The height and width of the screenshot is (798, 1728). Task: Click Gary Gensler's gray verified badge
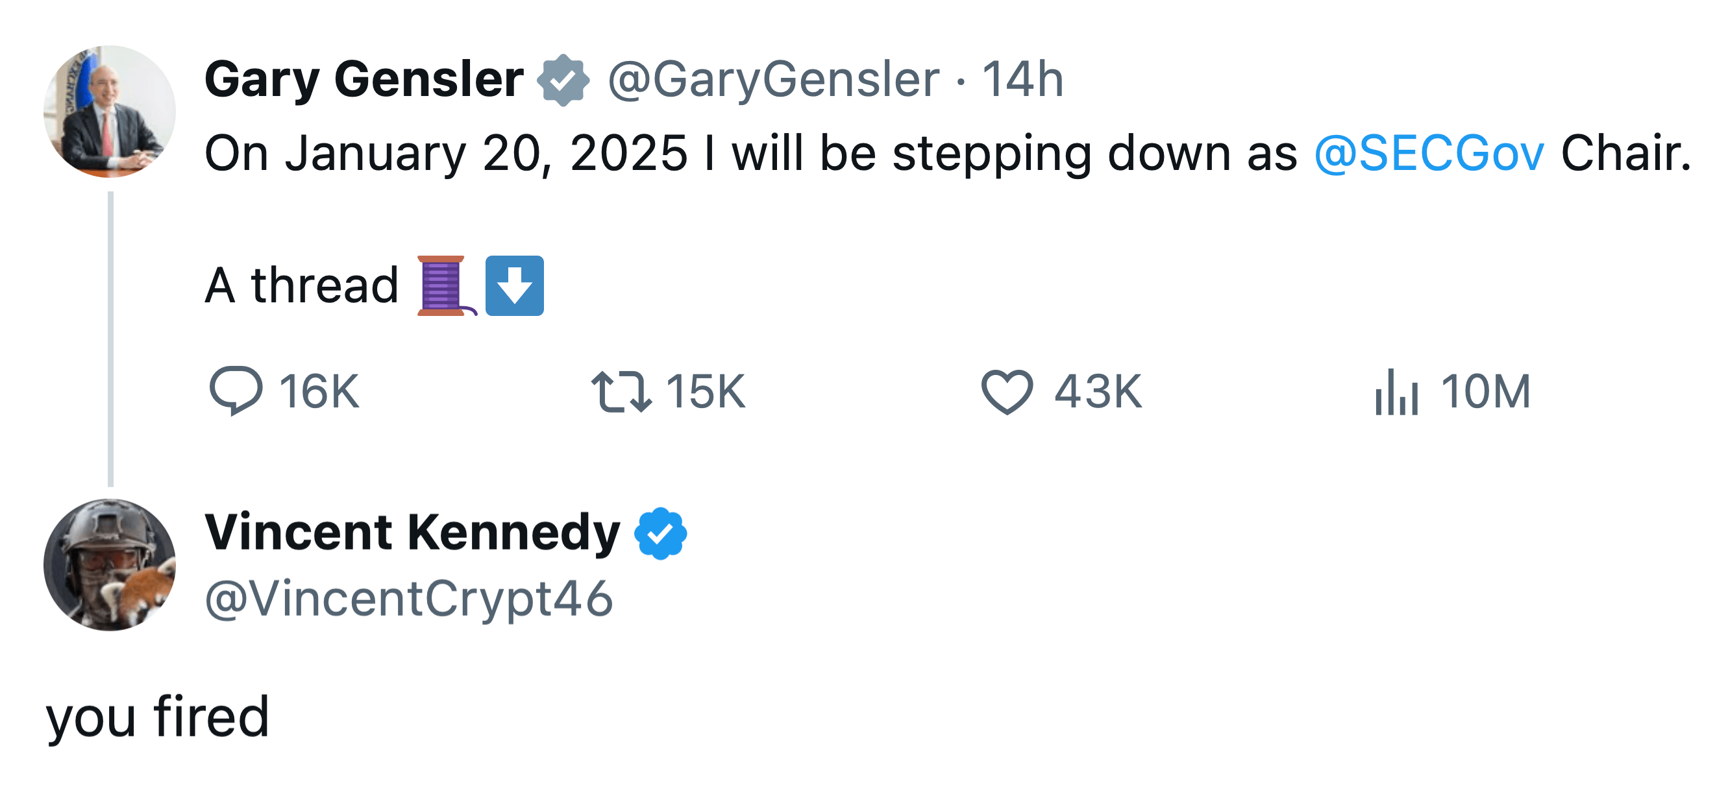tap(563, 80)
